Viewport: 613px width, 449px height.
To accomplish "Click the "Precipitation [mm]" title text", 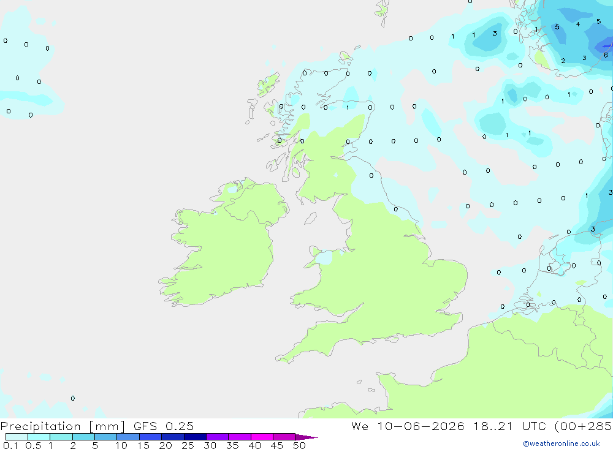I will click(x=63, y=426).
